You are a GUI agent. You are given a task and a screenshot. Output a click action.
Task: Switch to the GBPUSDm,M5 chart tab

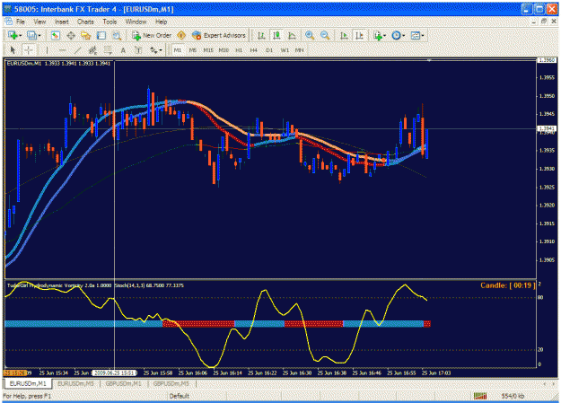tap(171, 383)
